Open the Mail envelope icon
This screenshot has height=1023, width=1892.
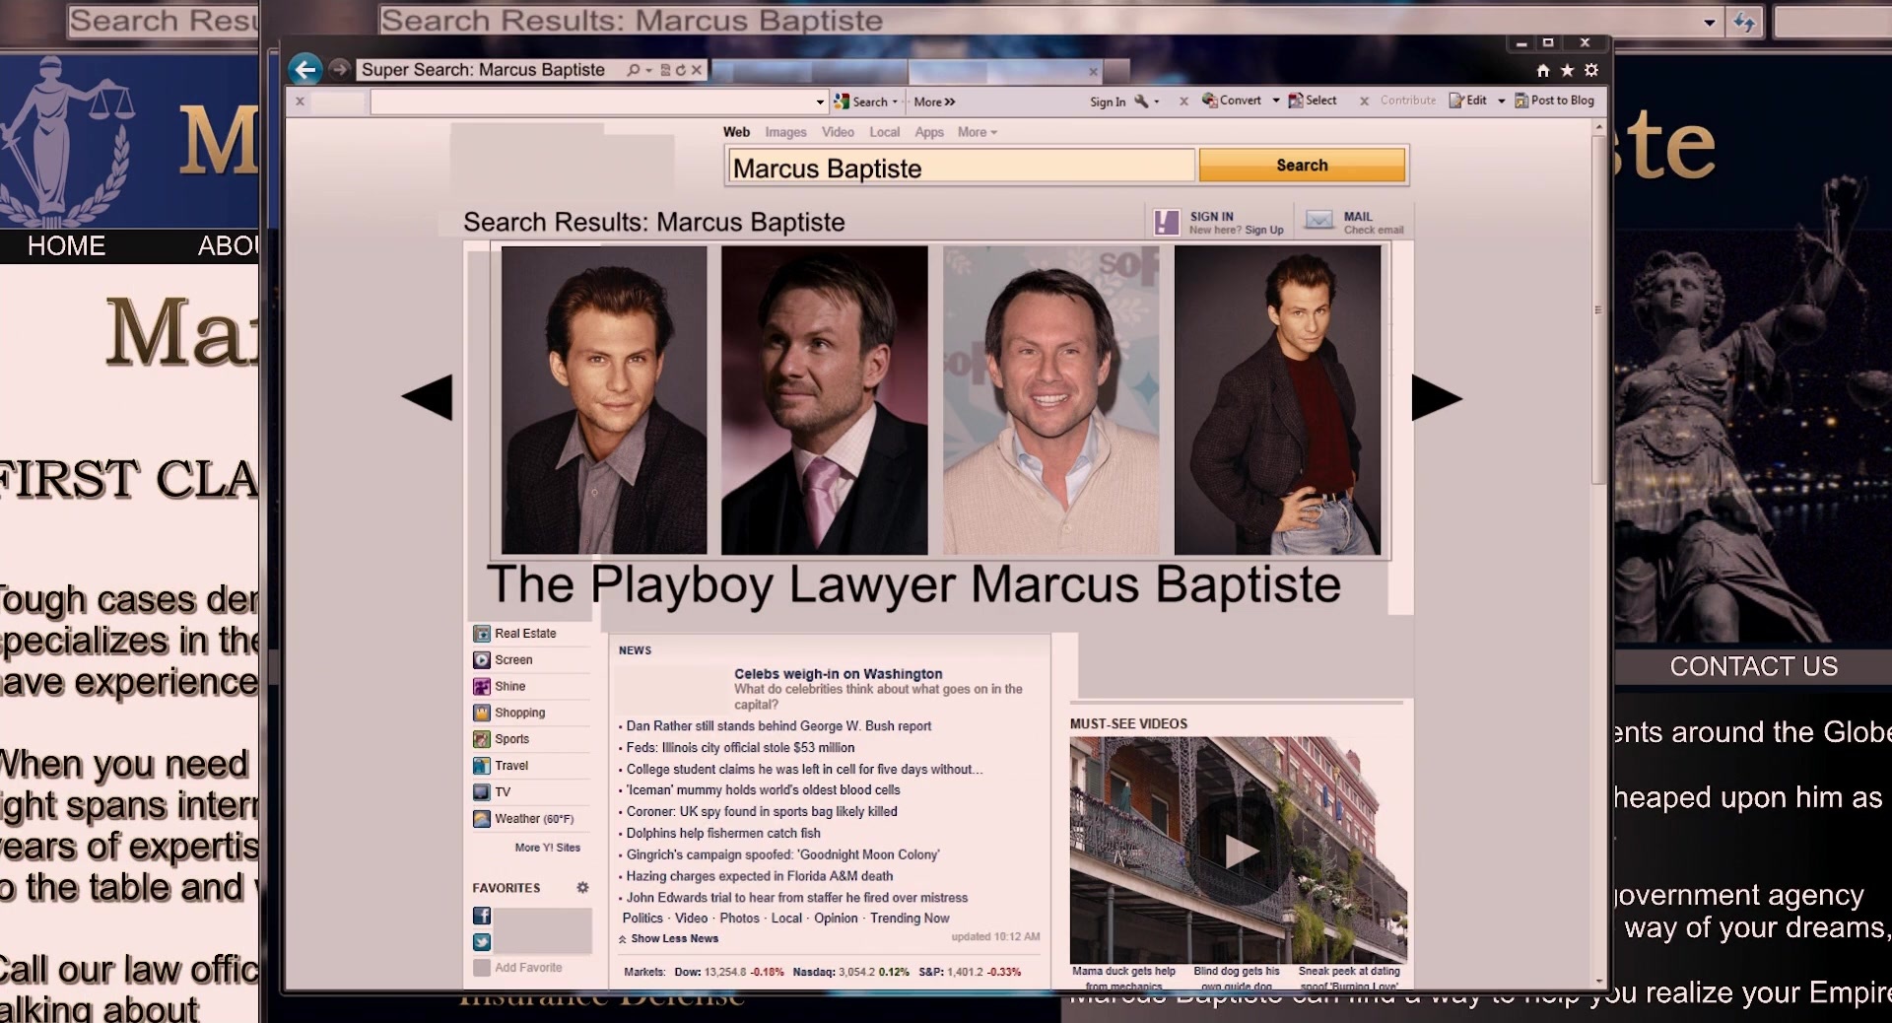tap(1319, 221)
